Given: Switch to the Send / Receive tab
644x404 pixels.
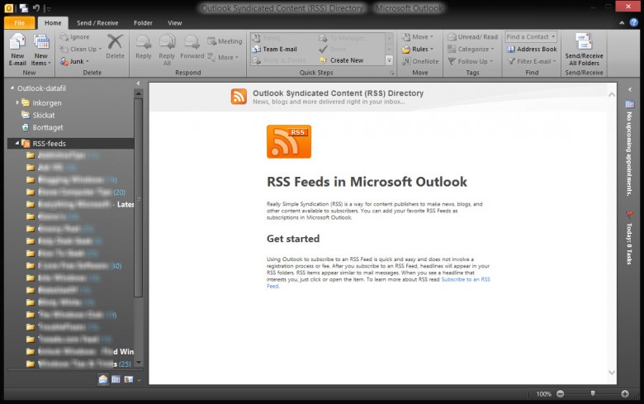Looking at the screenshot, I should tap(97, 23).
